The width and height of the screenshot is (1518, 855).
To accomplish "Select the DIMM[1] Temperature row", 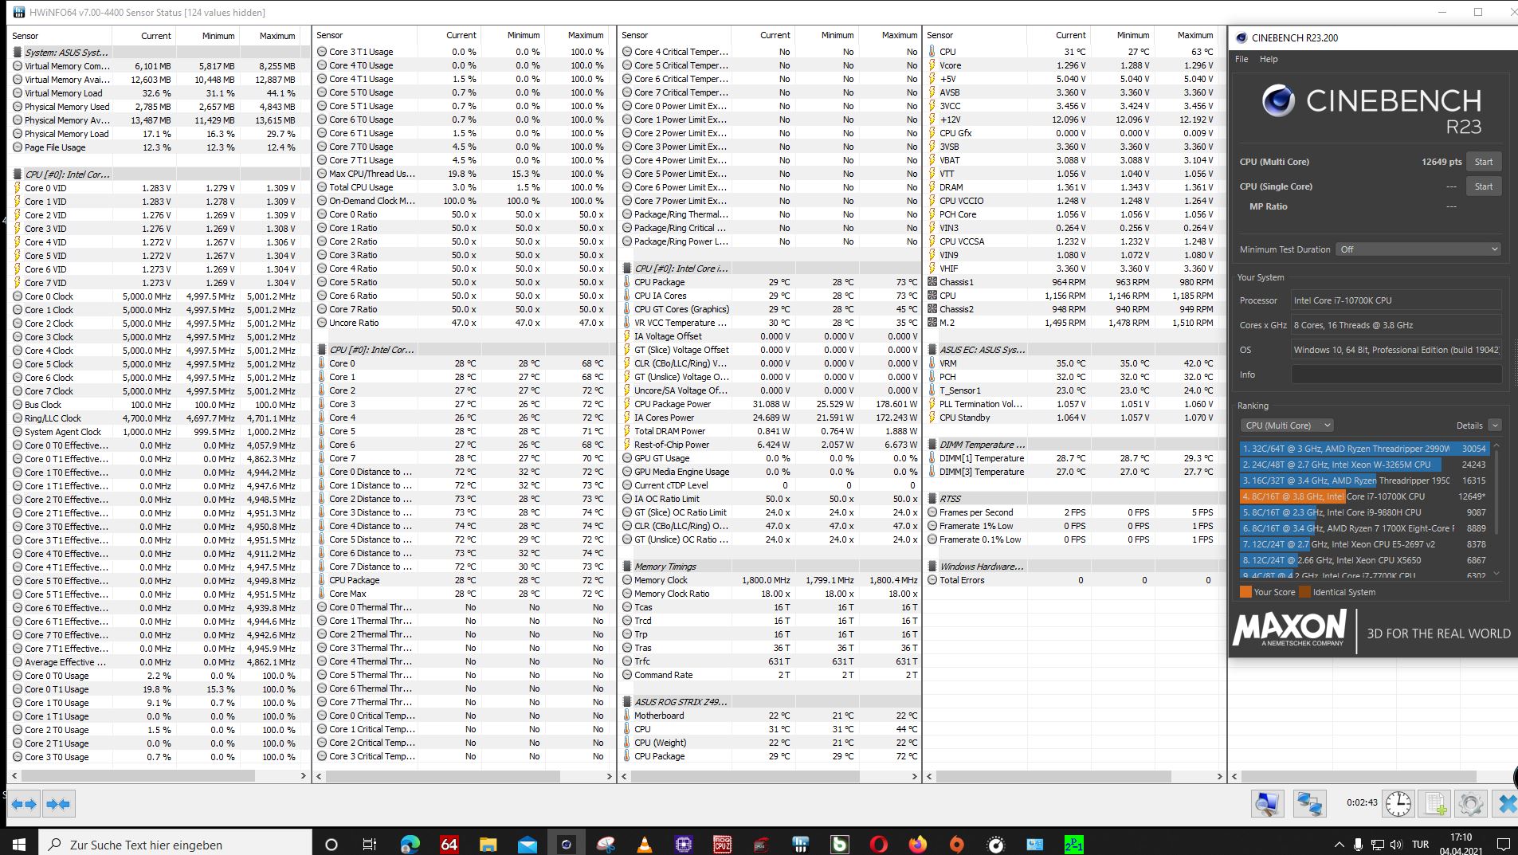I will tap(1074, 458).
